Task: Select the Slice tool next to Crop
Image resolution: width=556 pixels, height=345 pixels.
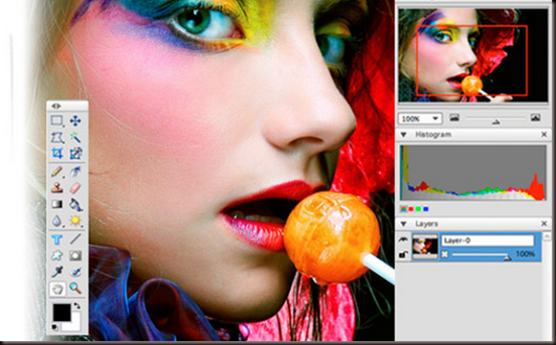Action: [x=76, y=153]
